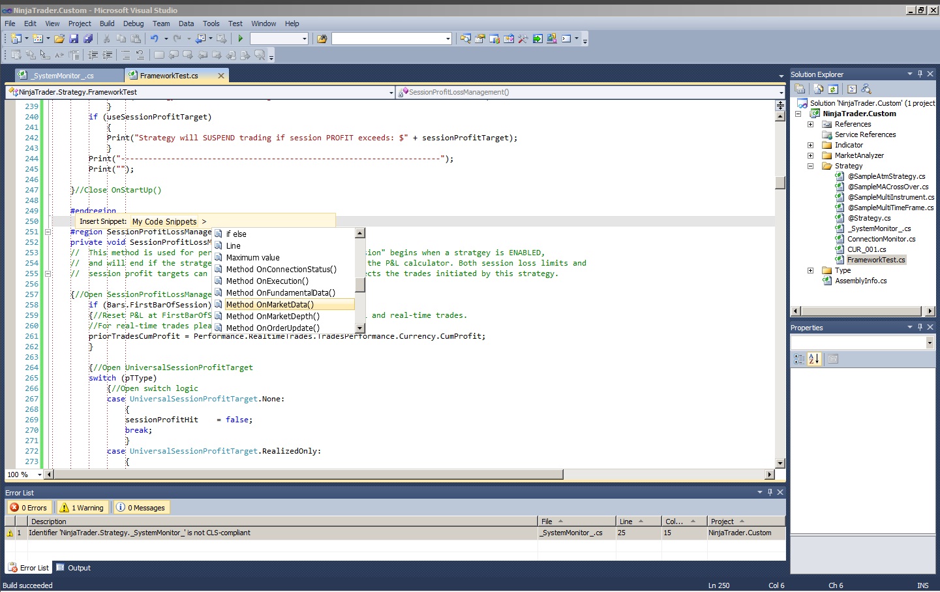The width and height of the screenshot is (940, 592).
Task: Click the Extension Manager green arrow icon
Action: click(x=538, y=39)
